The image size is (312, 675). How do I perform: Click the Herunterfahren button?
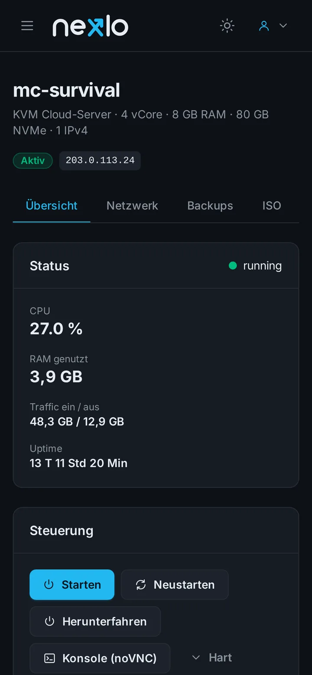tap(95, 621)
